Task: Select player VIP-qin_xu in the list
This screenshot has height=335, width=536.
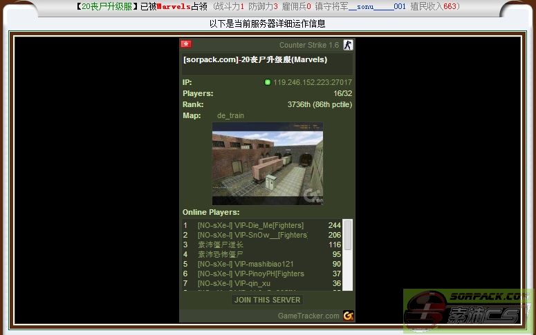Action: [234, 283]
